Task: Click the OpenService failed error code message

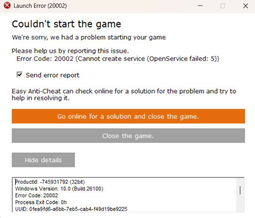Action: click(118, 59)
